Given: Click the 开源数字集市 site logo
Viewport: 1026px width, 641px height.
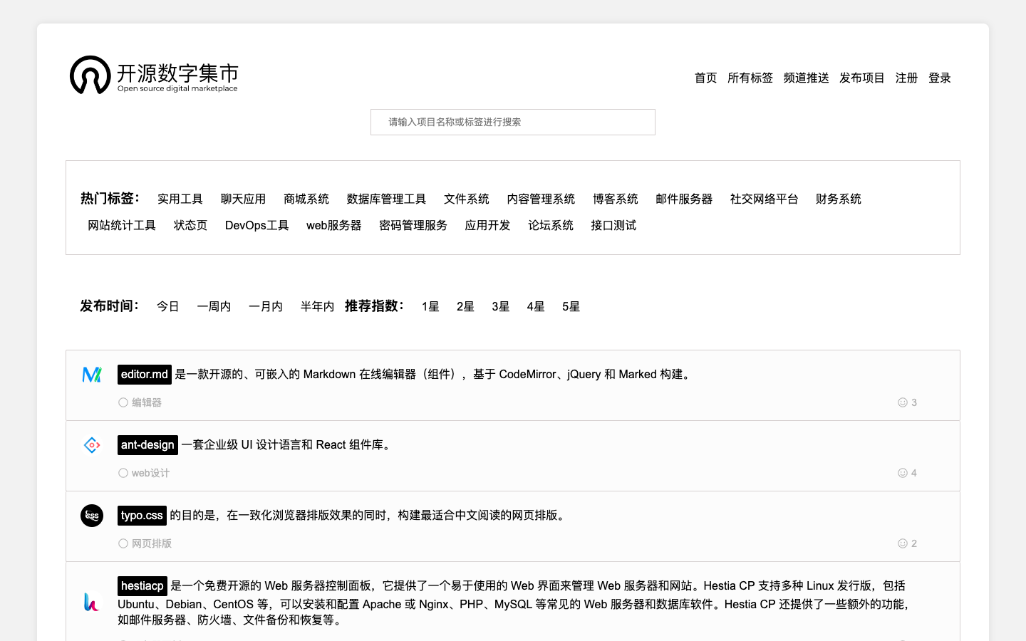Looking at the screenshot, I should 153,75.
